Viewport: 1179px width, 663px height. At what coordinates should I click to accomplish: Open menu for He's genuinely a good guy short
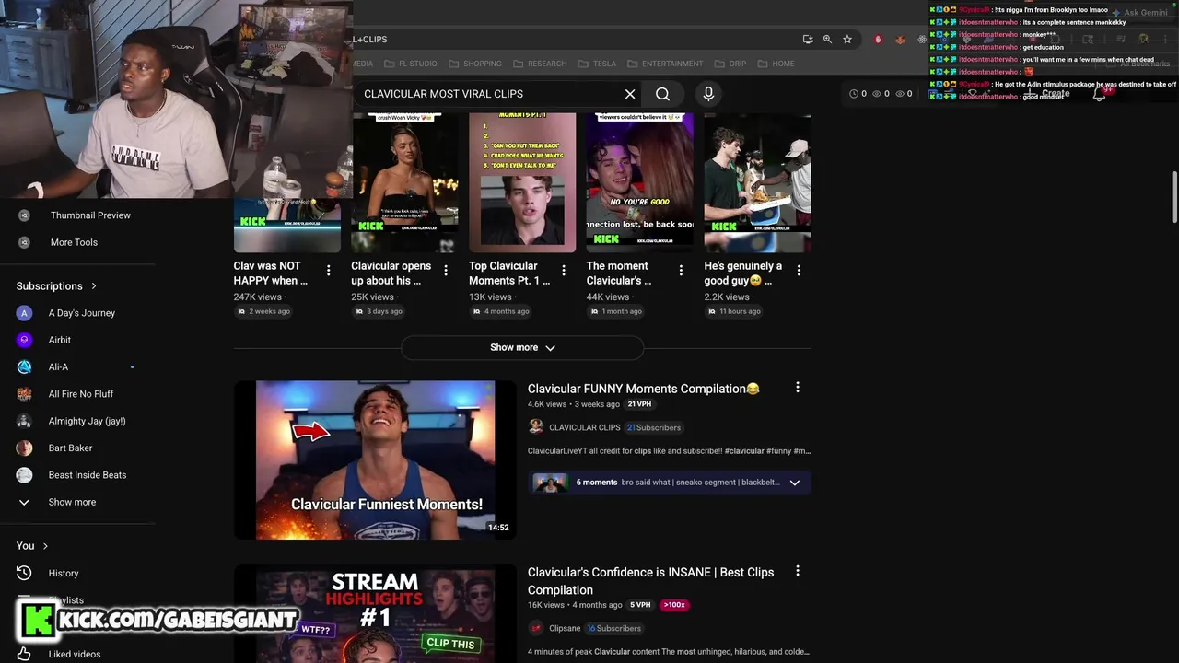point(799,271)
